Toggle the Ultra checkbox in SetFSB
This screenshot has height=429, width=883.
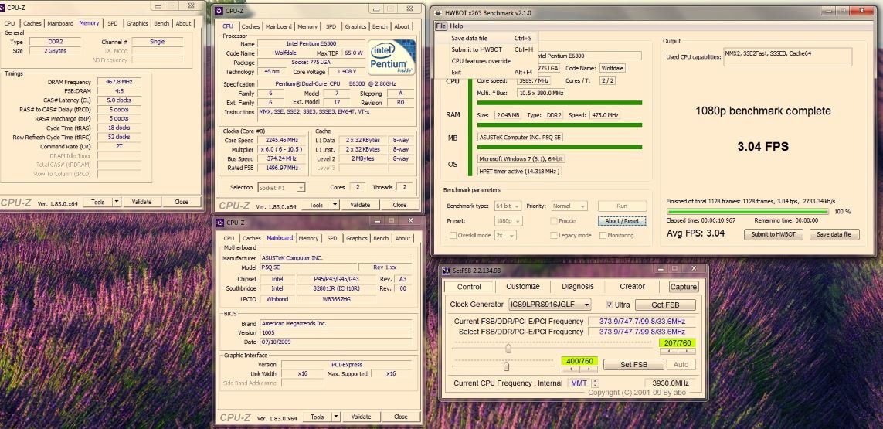pos(609,305)
